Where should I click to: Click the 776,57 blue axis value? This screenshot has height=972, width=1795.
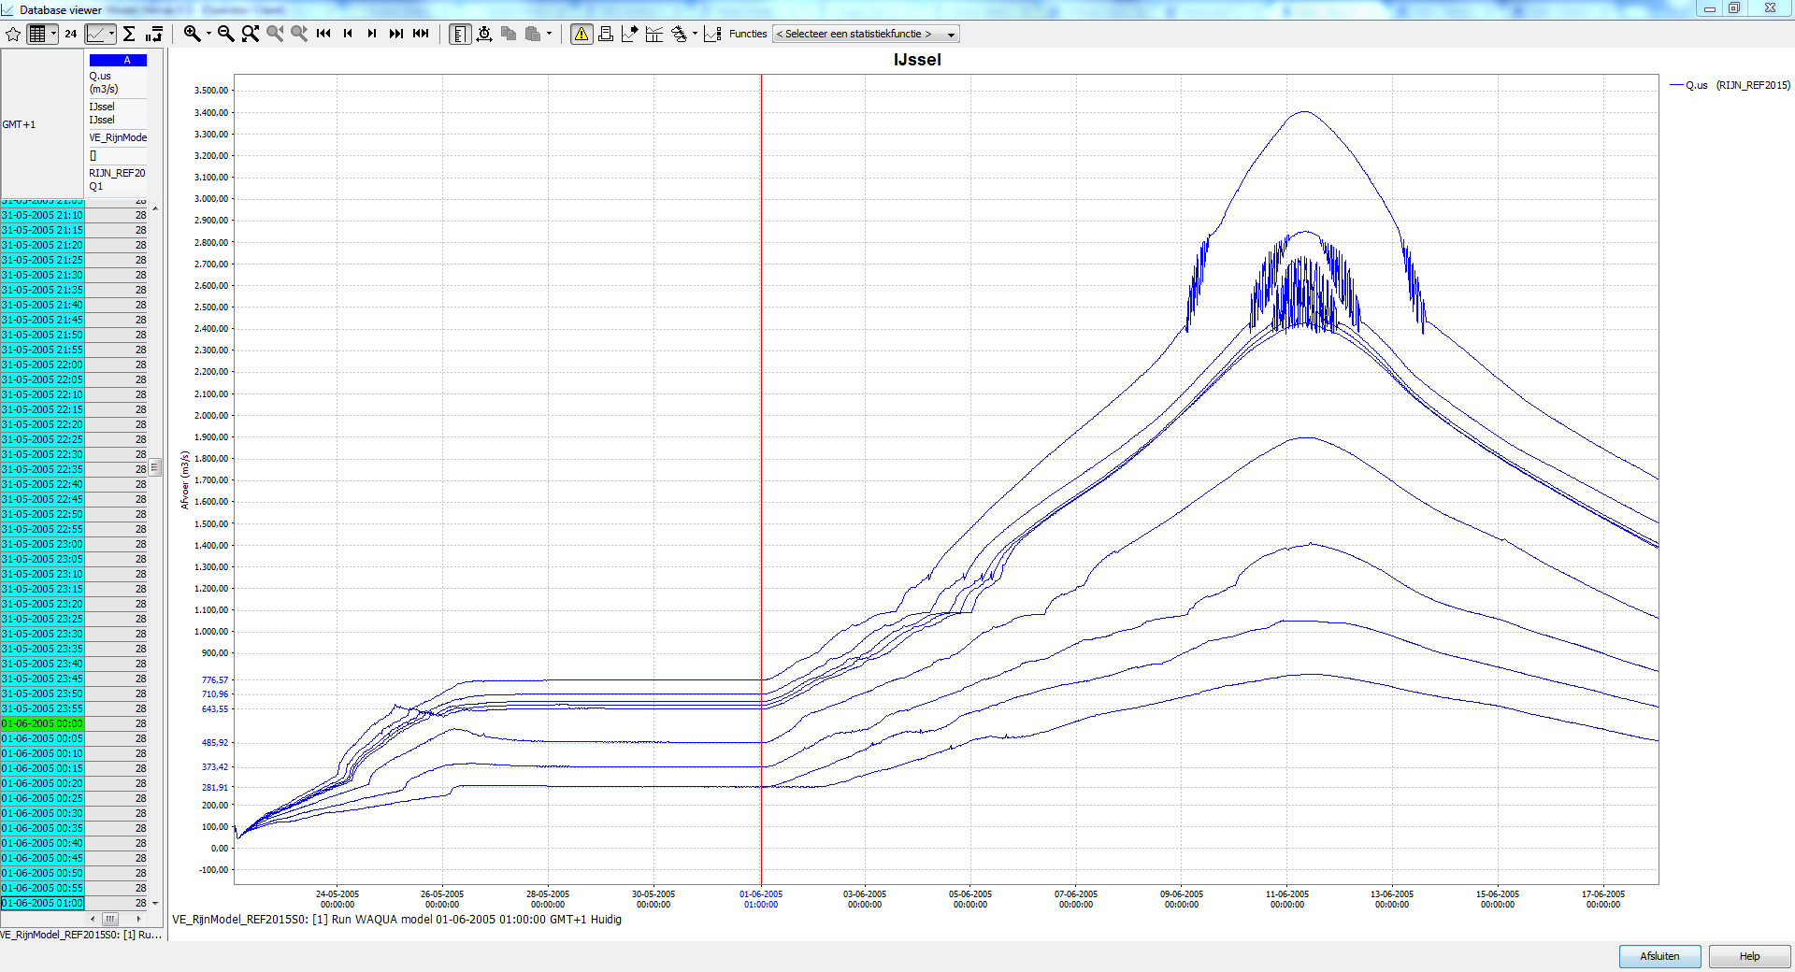pos(215,680)
